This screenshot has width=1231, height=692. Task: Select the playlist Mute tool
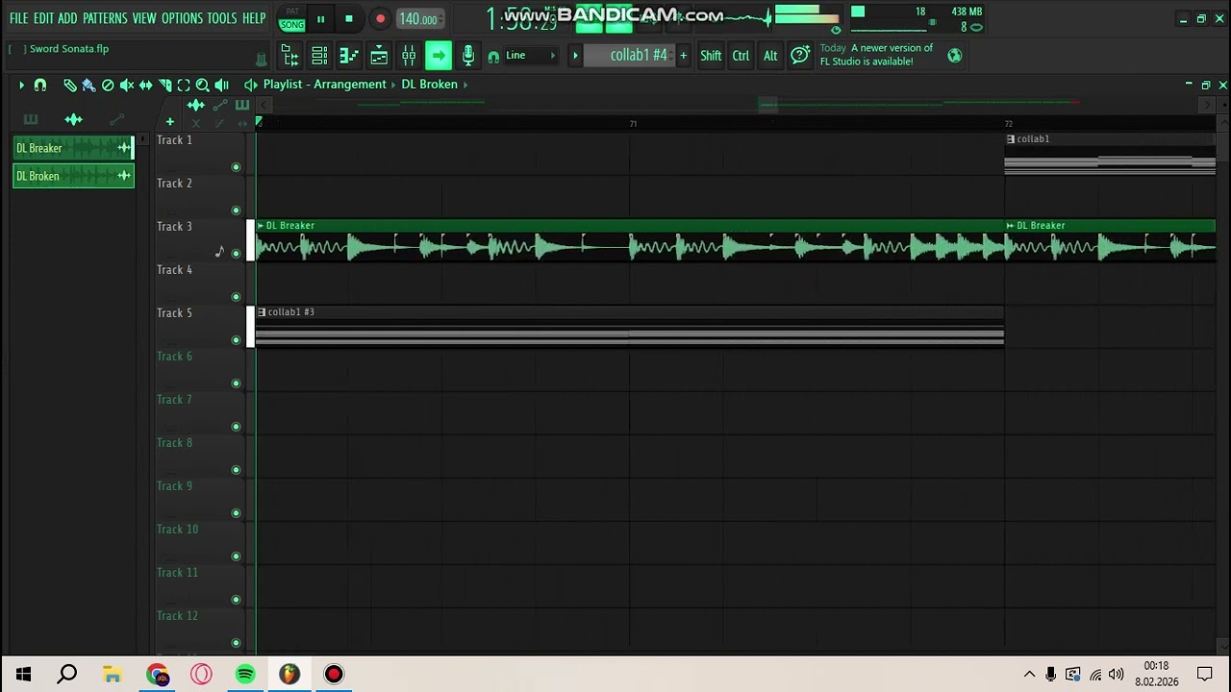click(127, 86)
